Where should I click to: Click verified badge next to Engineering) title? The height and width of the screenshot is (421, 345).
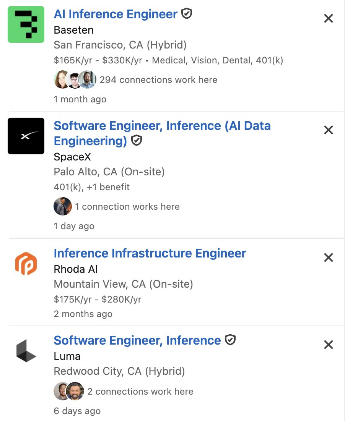pyautogui.click(x=136, y=141)
